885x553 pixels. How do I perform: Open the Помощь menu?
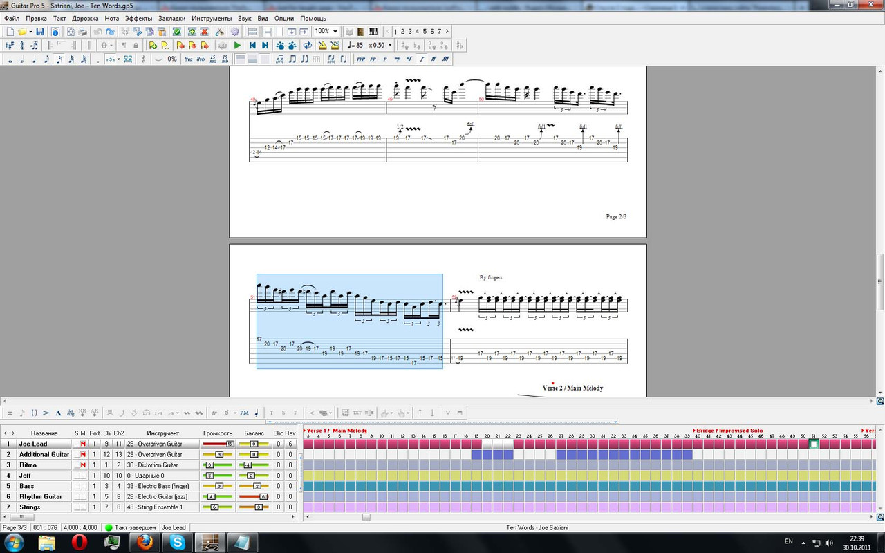313,18
